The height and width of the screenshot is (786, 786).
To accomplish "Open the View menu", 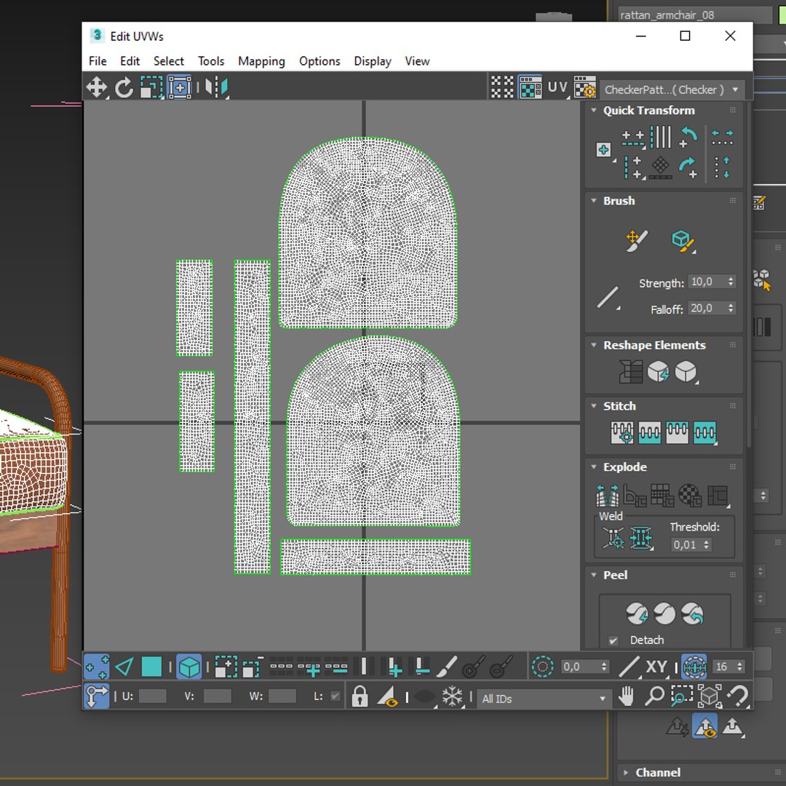I will (417, 61).
